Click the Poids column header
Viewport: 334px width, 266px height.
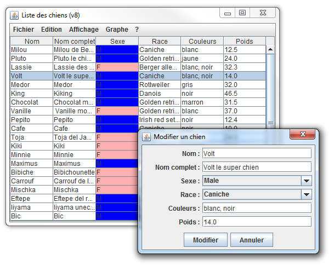244,41
